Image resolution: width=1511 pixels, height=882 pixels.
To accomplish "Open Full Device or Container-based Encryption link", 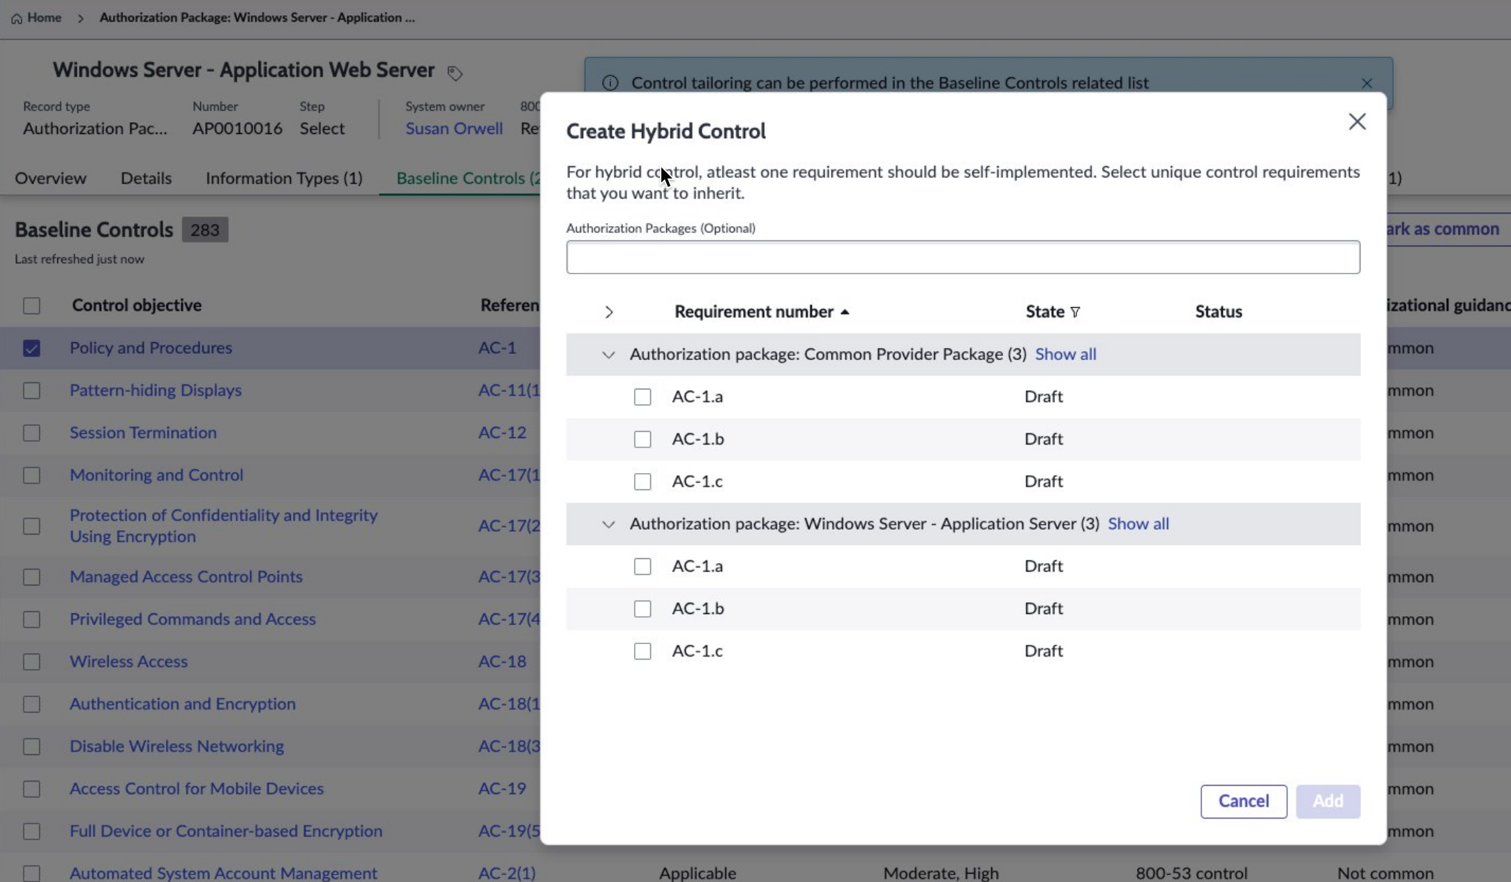I will point(226,831).
